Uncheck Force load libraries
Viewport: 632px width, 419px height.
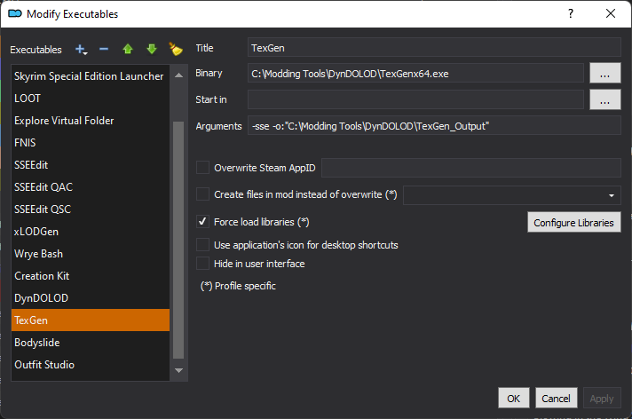pos(203,222)
